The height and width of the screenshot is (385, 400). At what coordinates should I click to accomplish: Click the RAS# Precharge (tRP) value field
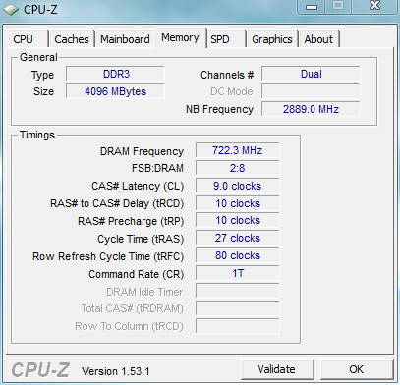click(x=238, y=220)
